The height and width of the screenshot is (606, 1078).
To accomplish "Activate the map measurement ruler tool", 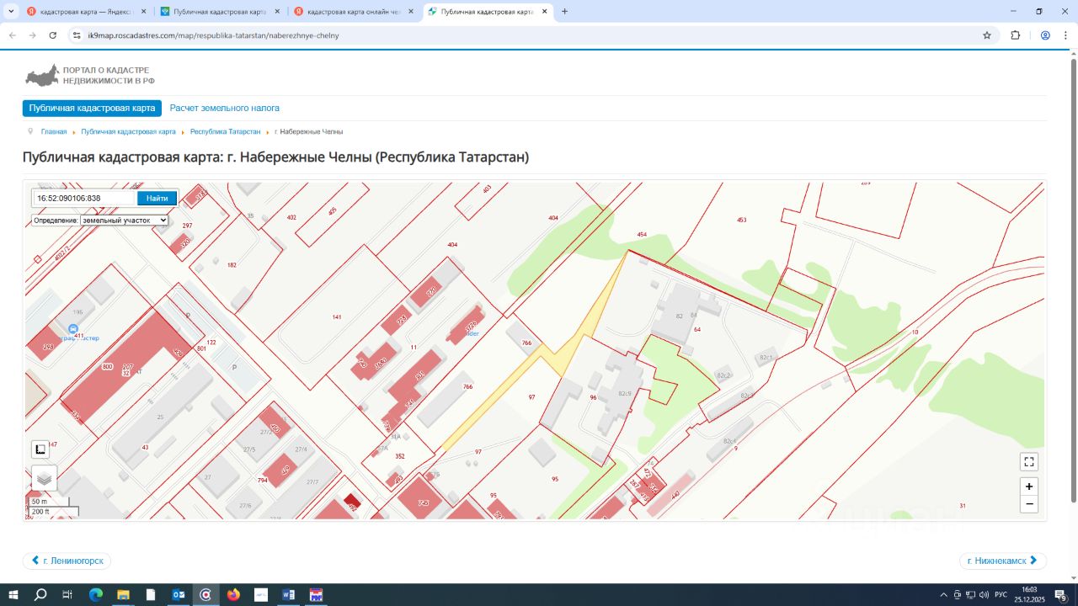I will (x=40, y=449).
